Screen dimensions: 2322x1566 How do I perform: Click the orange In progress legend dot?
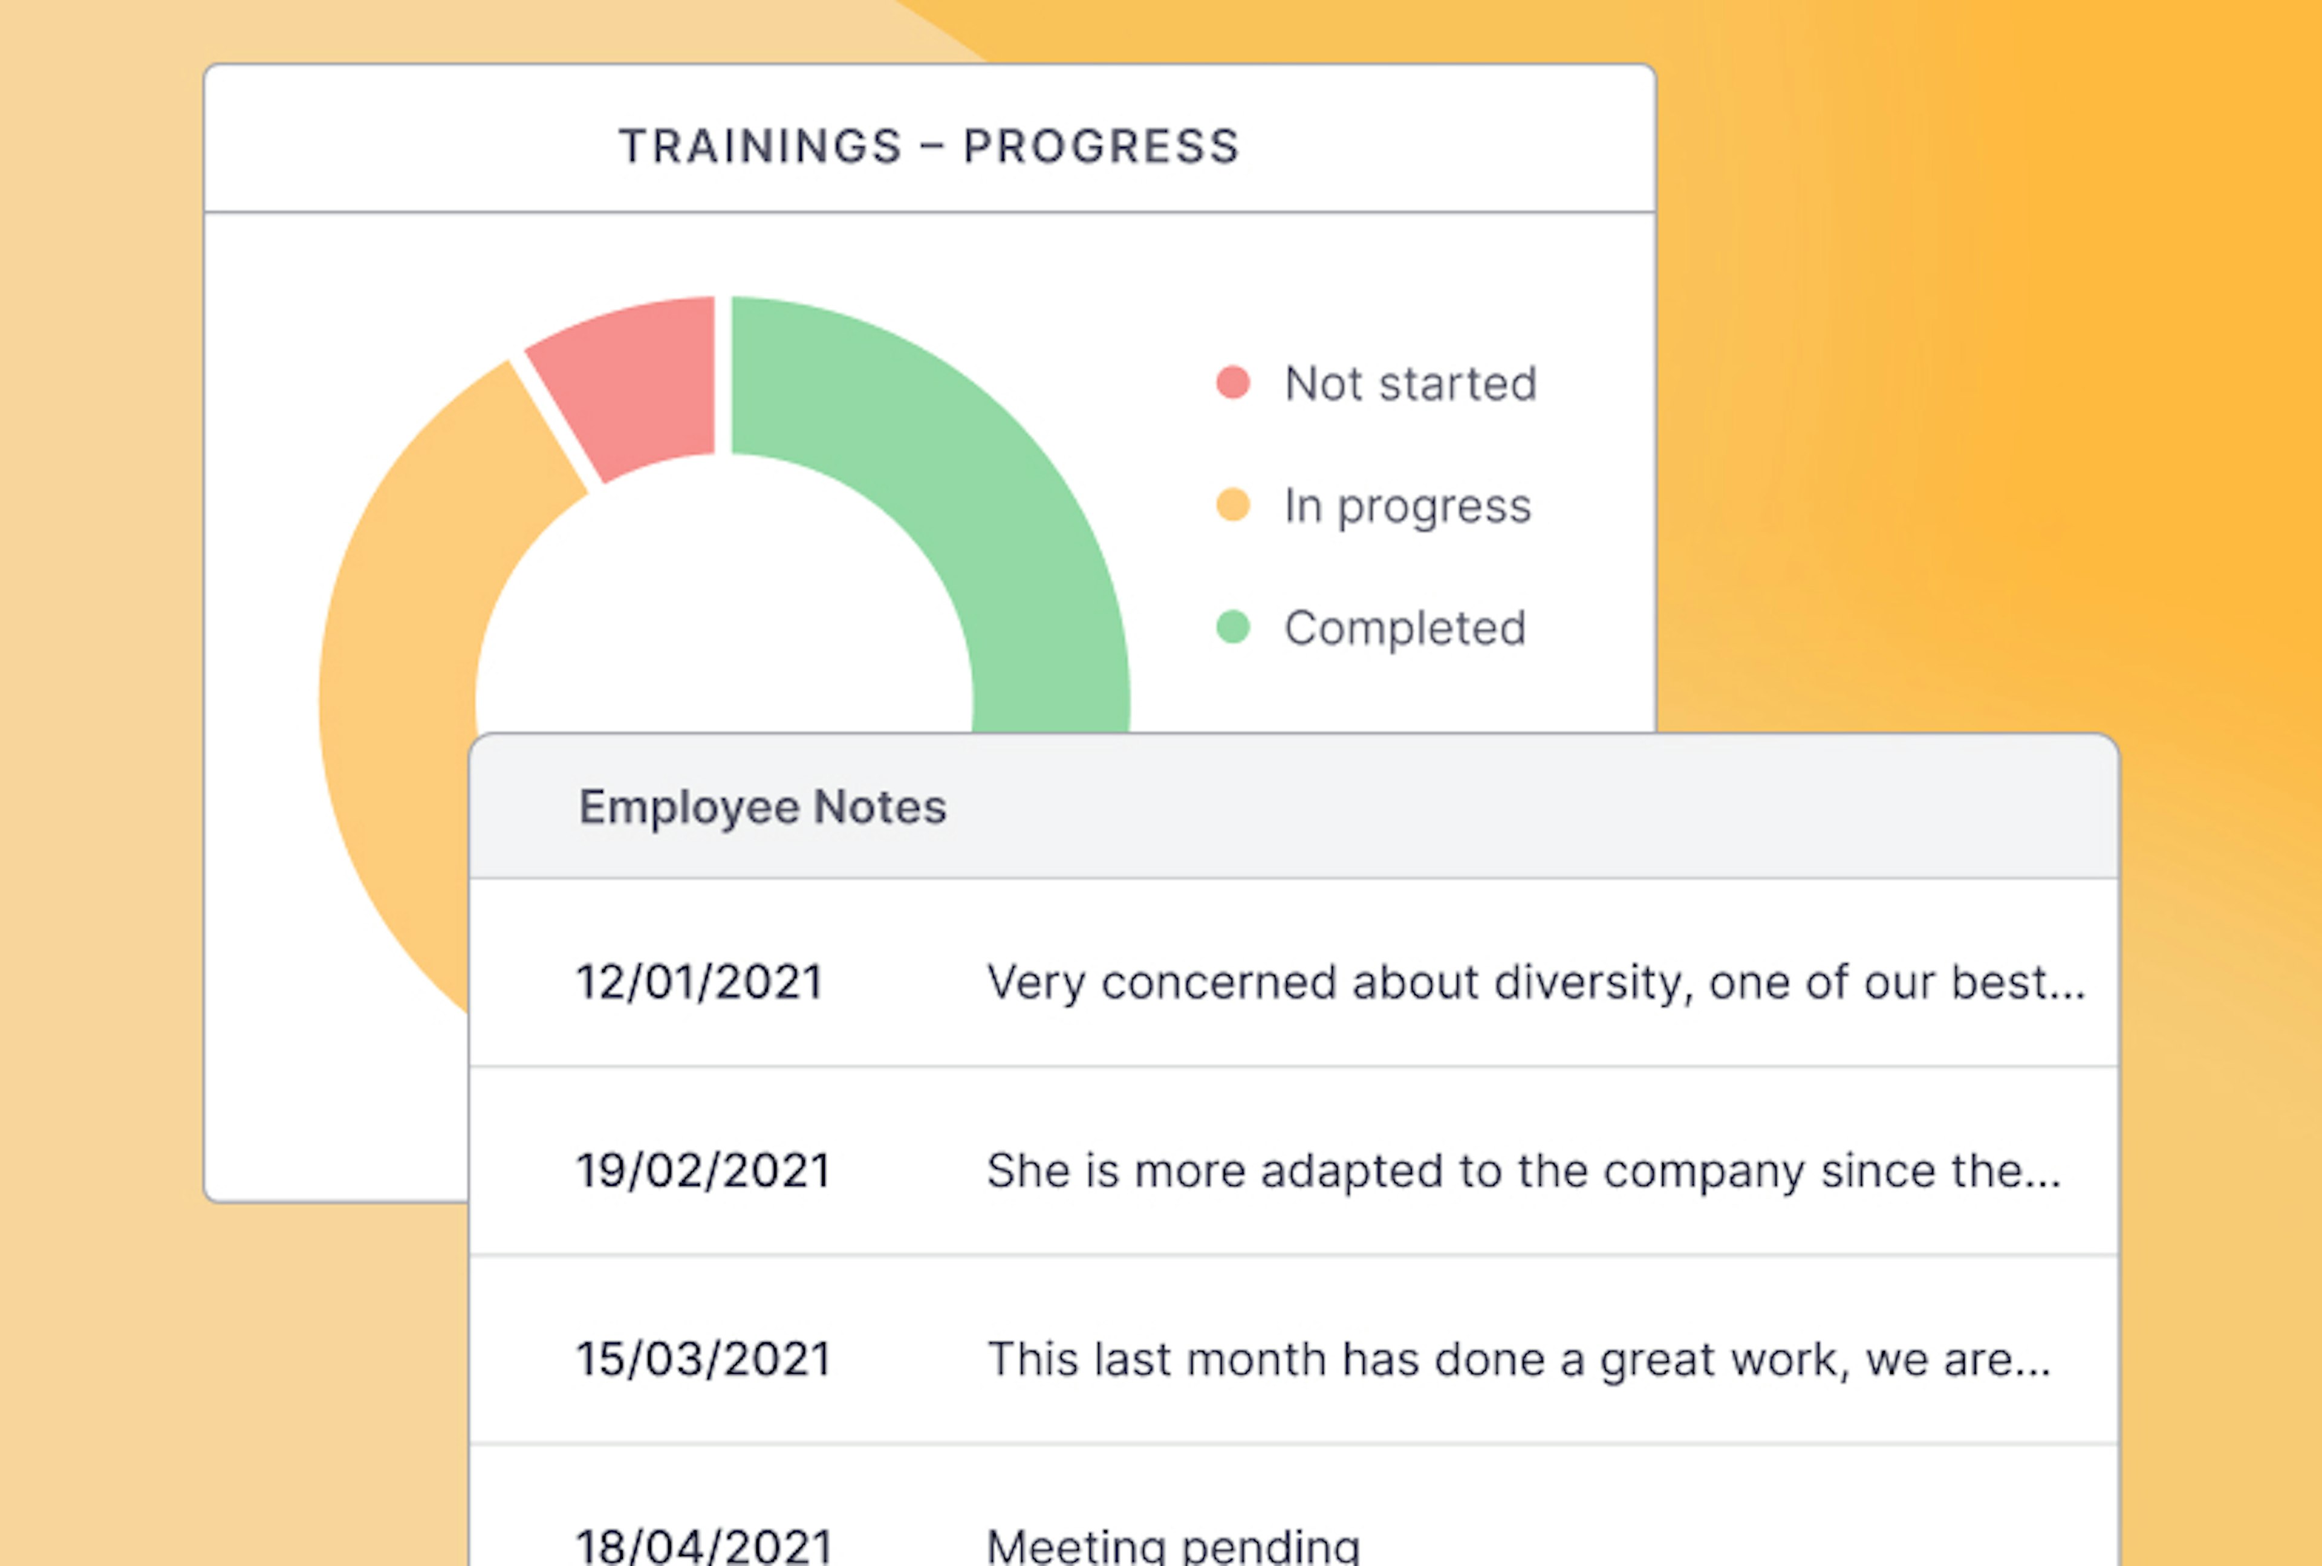point(1233,505)
